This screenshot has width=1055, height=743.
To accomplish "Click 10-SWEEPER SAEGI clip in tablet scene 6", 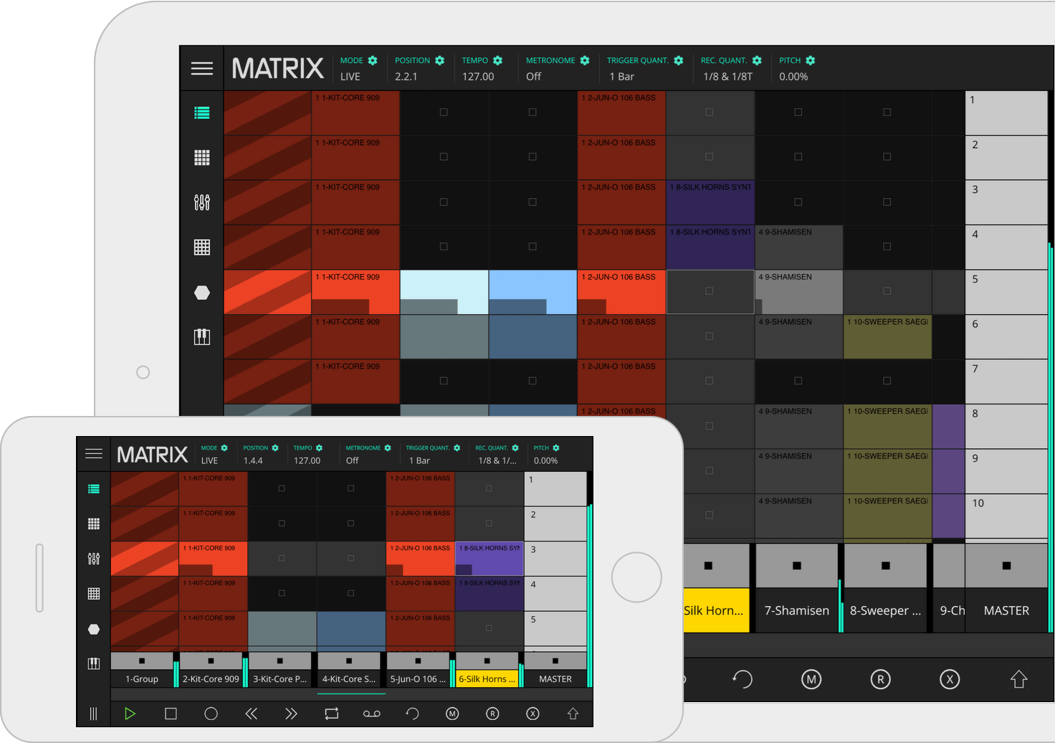I will (887, 336).
